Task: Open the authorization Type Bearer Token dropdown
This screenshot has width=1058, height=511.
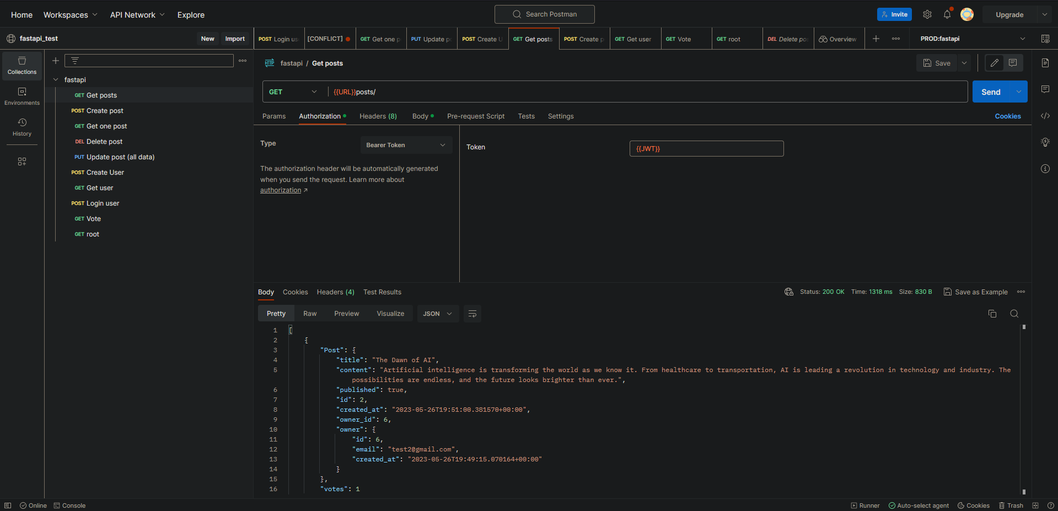Action: point(406,145)
